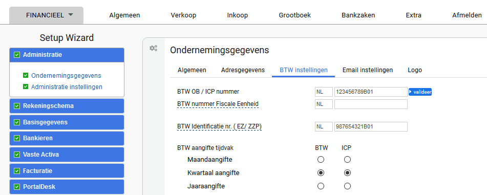Open the Verkoop menu

(x=183, y=15)
